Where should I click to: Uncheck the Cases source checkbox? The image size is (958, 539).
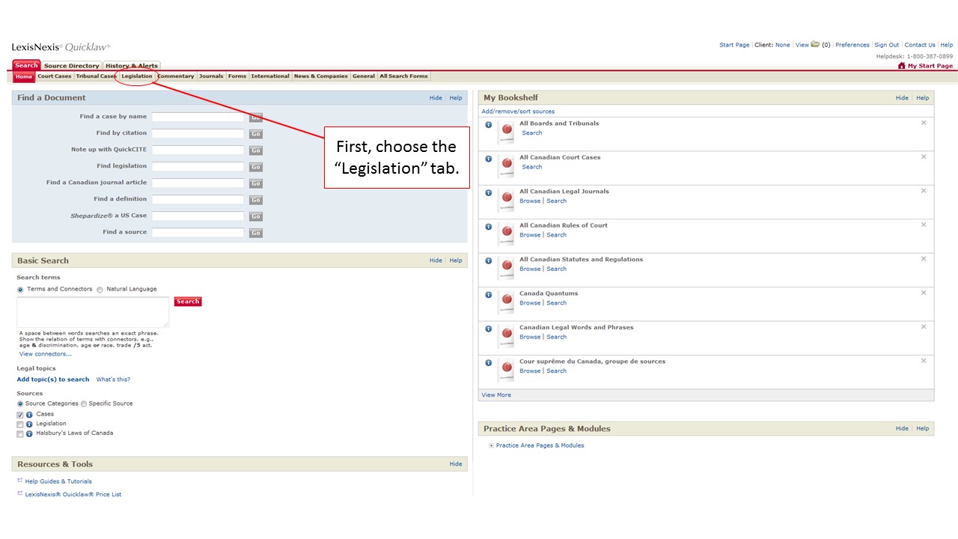(x=20, y=415)
